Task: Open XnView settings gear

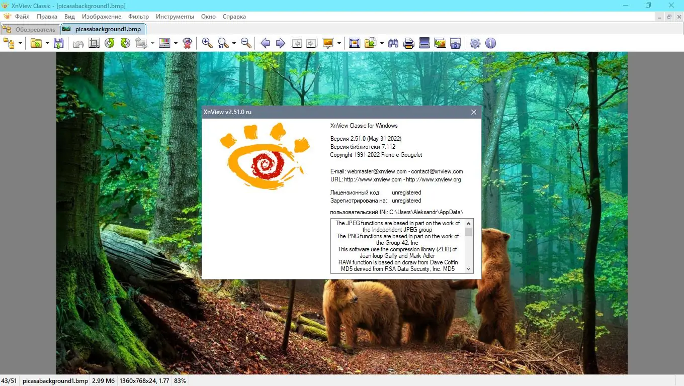Action: point(474,43)
